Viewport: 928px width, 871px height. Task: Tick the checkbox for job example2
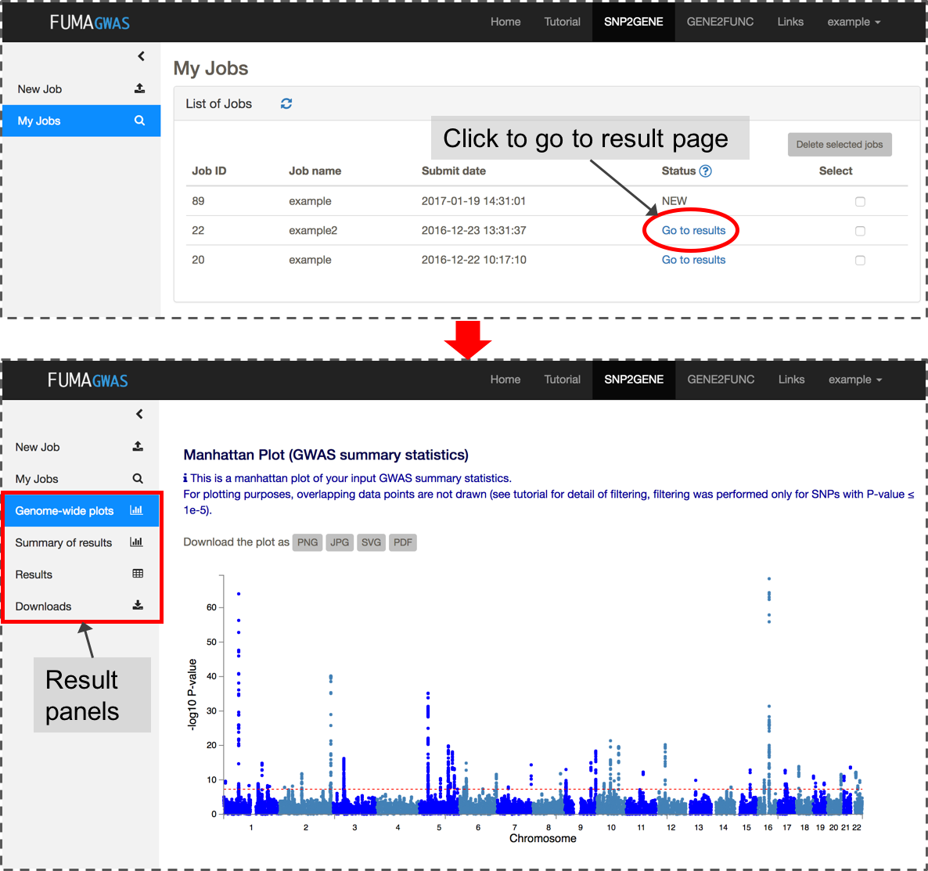[860, 231]
